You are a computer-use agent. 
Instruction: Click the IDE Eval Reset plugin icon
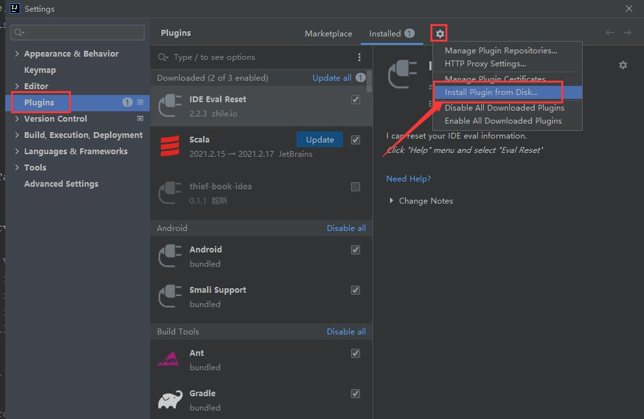169,105
